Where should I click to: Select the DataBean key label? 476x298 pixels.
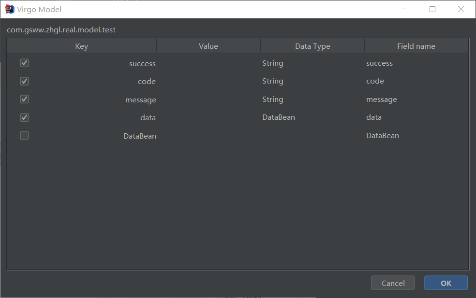click(140, 136)
